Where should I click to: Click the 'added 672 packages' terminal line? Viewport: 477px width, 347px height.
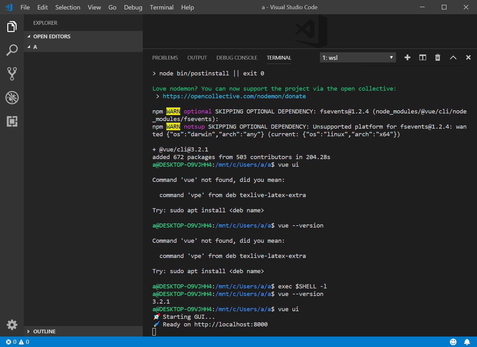click(x=241, y=157)
